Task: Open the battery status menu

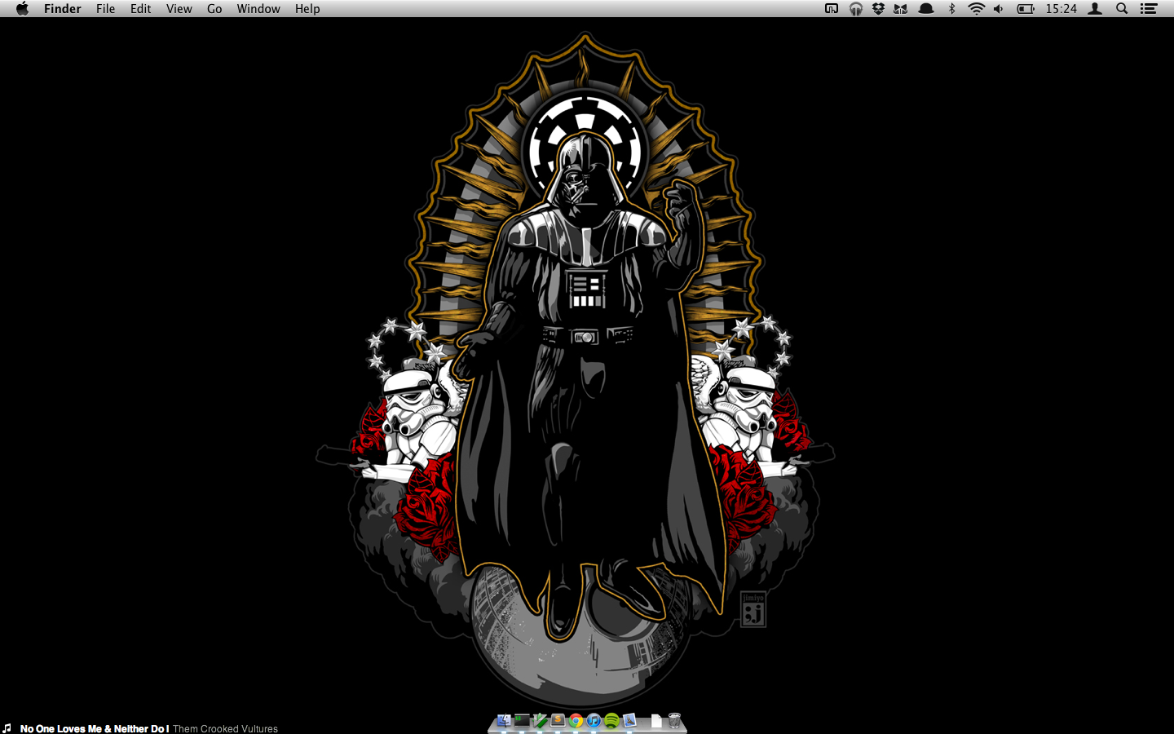Action: click(1026, 8)
